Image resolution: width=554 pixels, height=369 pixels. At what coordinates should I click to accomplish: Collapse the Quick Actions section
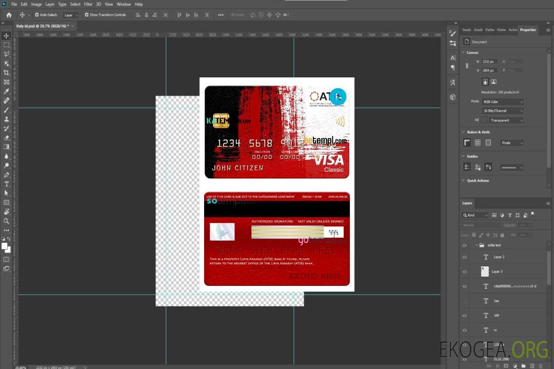tap(464, 180)
